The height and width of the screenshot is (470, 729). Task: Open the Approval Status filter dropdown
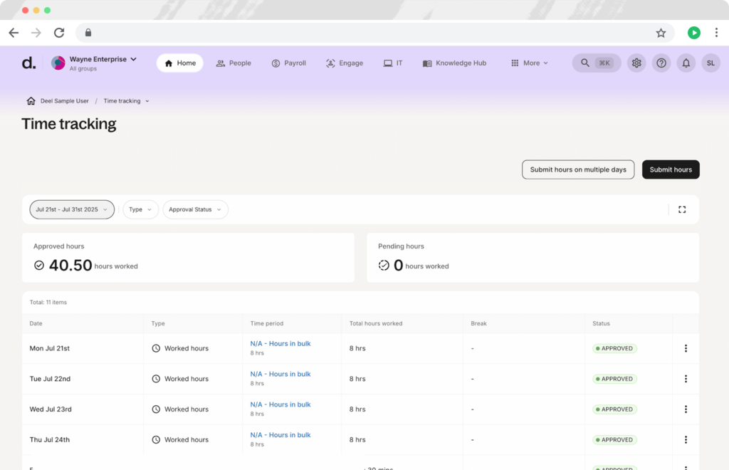pyautogui.click(x=195, y=209)
